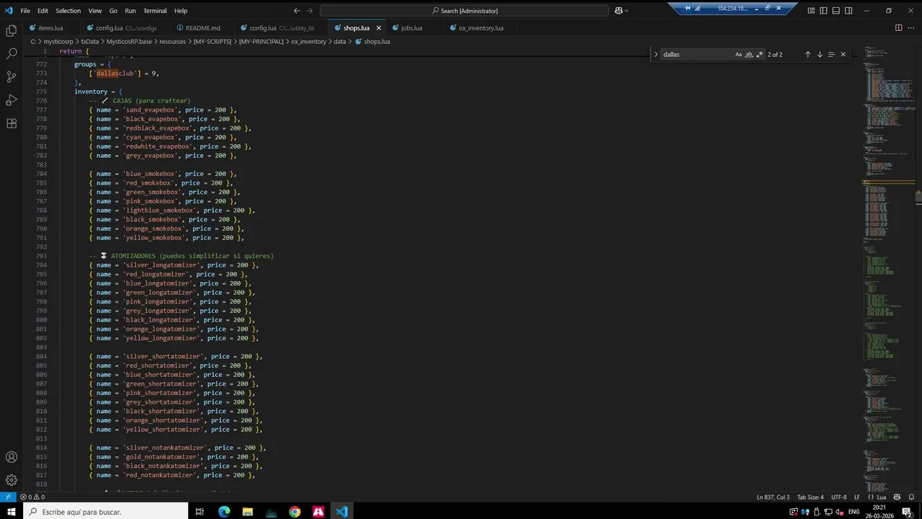Open the Terminal menu
Image resolution: width=922 pixels, height=519 pixels.
click(154, 11)
